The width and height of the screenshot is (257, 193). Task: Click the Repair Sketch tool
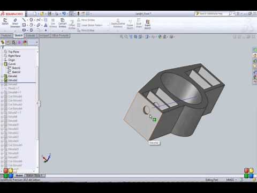[130, 25]
